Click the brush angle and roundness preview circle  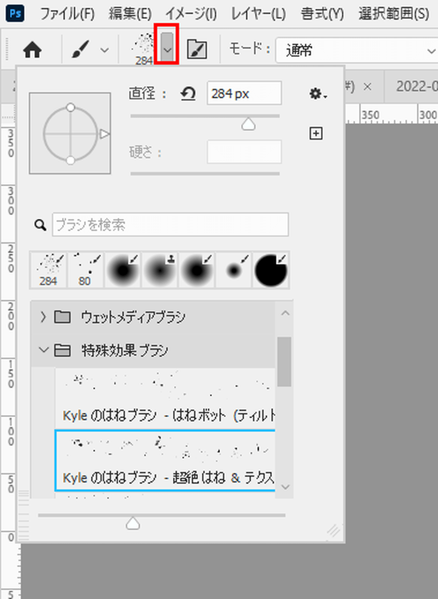pos(70,133)
